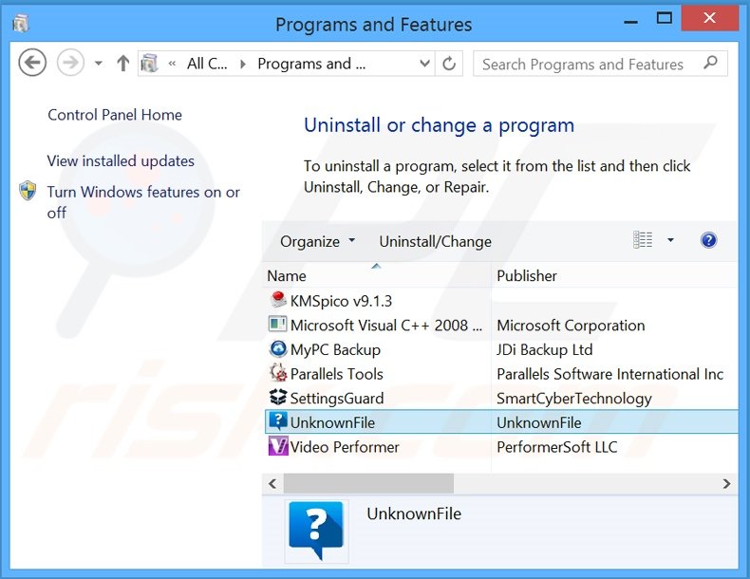Open View installed updates link
The width and height of the screenshot is (750, 579).
(x=121, y=160)
